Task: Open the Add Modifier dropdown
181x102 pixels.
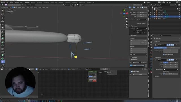Action: [x=167, y=42]
